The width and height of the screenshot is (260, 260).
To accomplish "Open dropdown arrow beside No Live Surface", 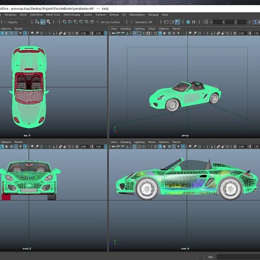I will (x=97, y=22).
